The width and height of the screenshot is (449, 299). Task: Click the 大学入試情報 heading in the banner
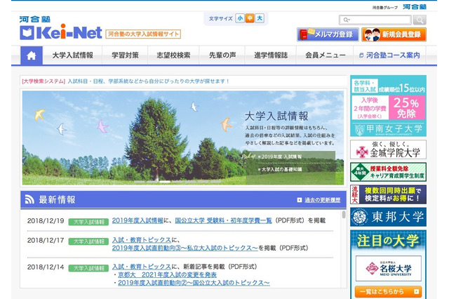click(276, 116)
